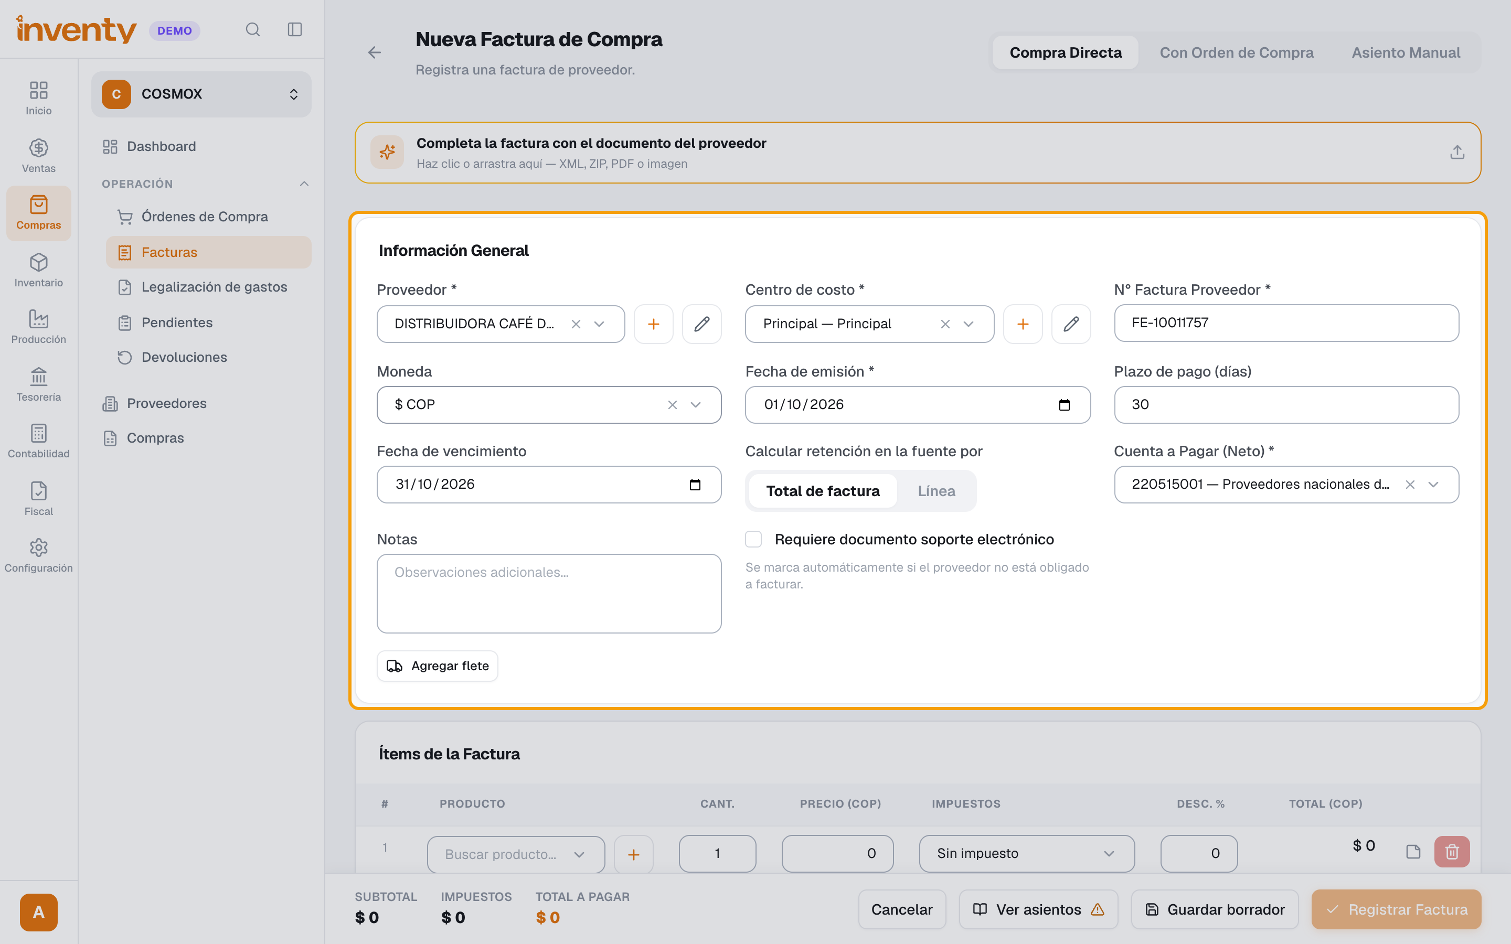This screenshot has height=944, width=1511.
Task: Open search with the magnifier icon
Action: 252,29
